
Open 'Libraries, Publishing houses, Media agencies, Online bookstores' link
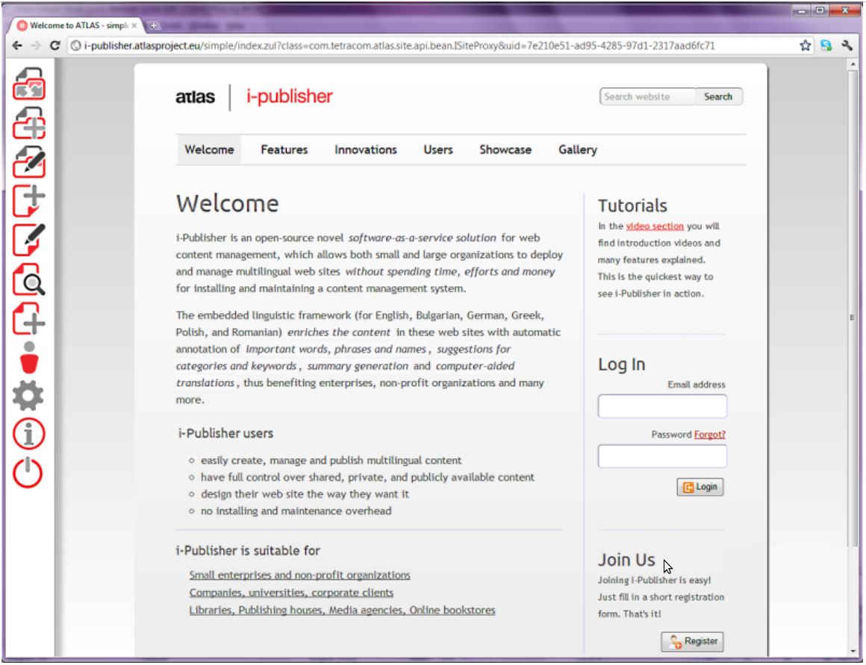(x=343, y=611)
